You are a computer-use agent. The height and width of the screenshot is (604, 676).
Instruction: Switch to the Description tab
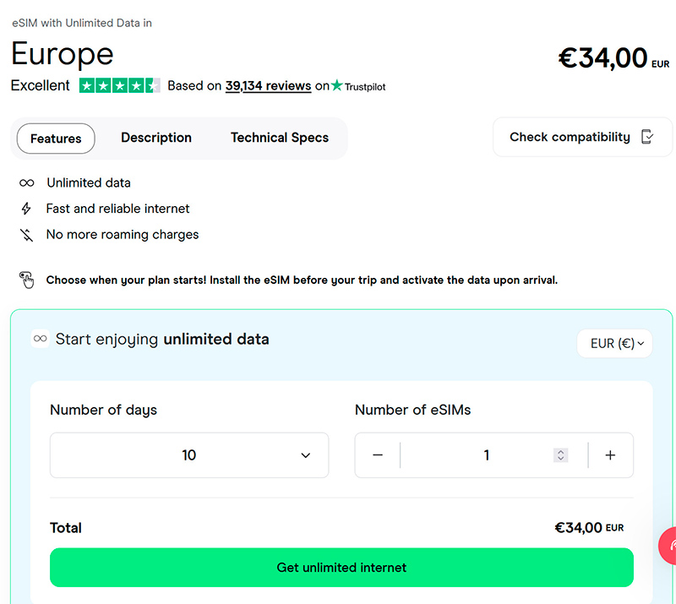pos(156,138)
